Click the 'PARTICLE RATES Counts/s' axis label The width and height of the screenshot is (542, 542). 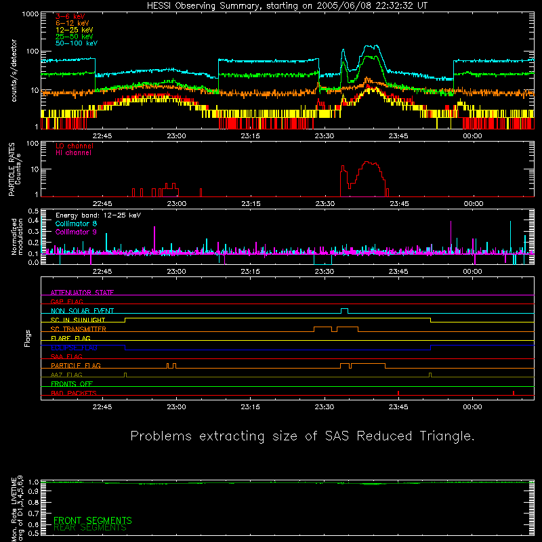(x=14, y=169)
